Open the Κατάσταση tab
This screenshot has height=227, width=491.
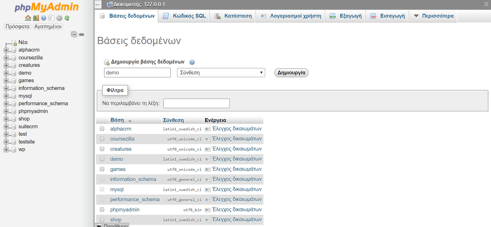232,16
